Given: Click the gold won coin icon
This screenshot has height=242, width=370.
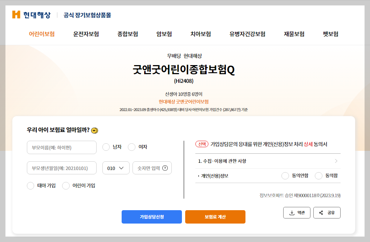Looking at the screenshot, I should (95, 130).
